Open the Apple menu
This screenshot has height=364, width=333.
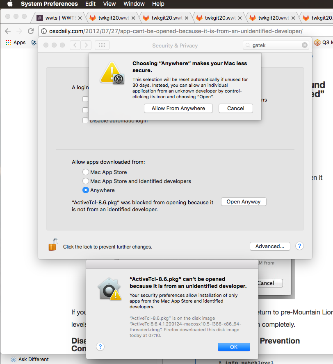pyautogui.click(x=10, y=4)
